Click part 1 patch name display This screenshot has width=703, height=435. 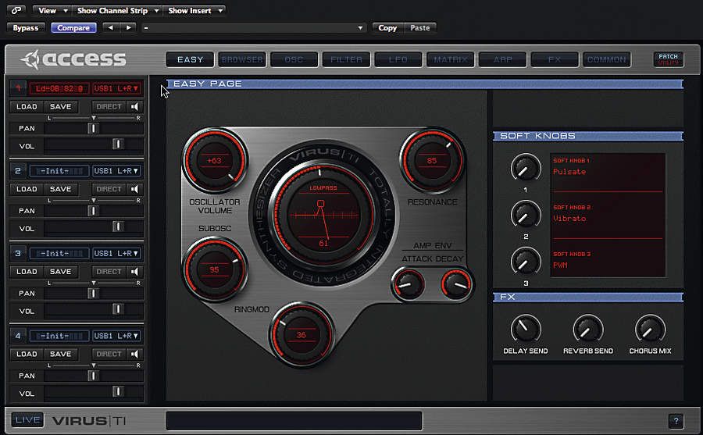59,88
